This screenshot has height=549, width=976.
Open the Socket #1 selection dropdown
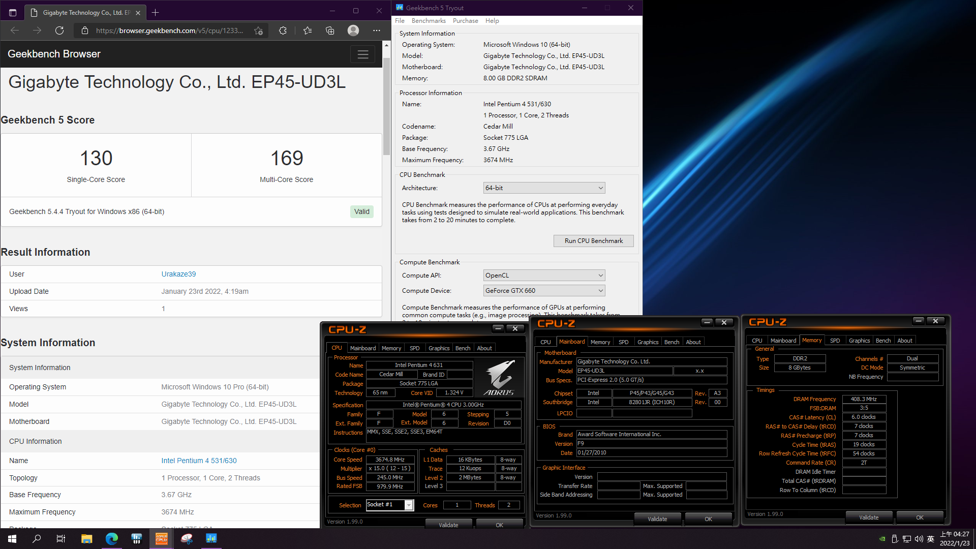(390, 505)
